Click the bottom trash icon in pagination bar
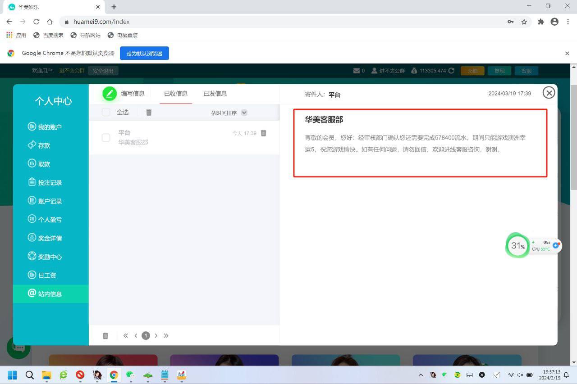 pyautogui.click(x=105, y=336)
